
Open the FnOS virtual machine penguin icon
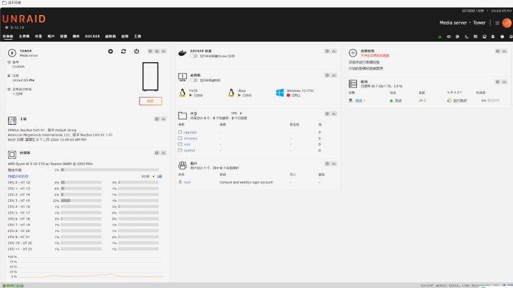pos(183,93)
